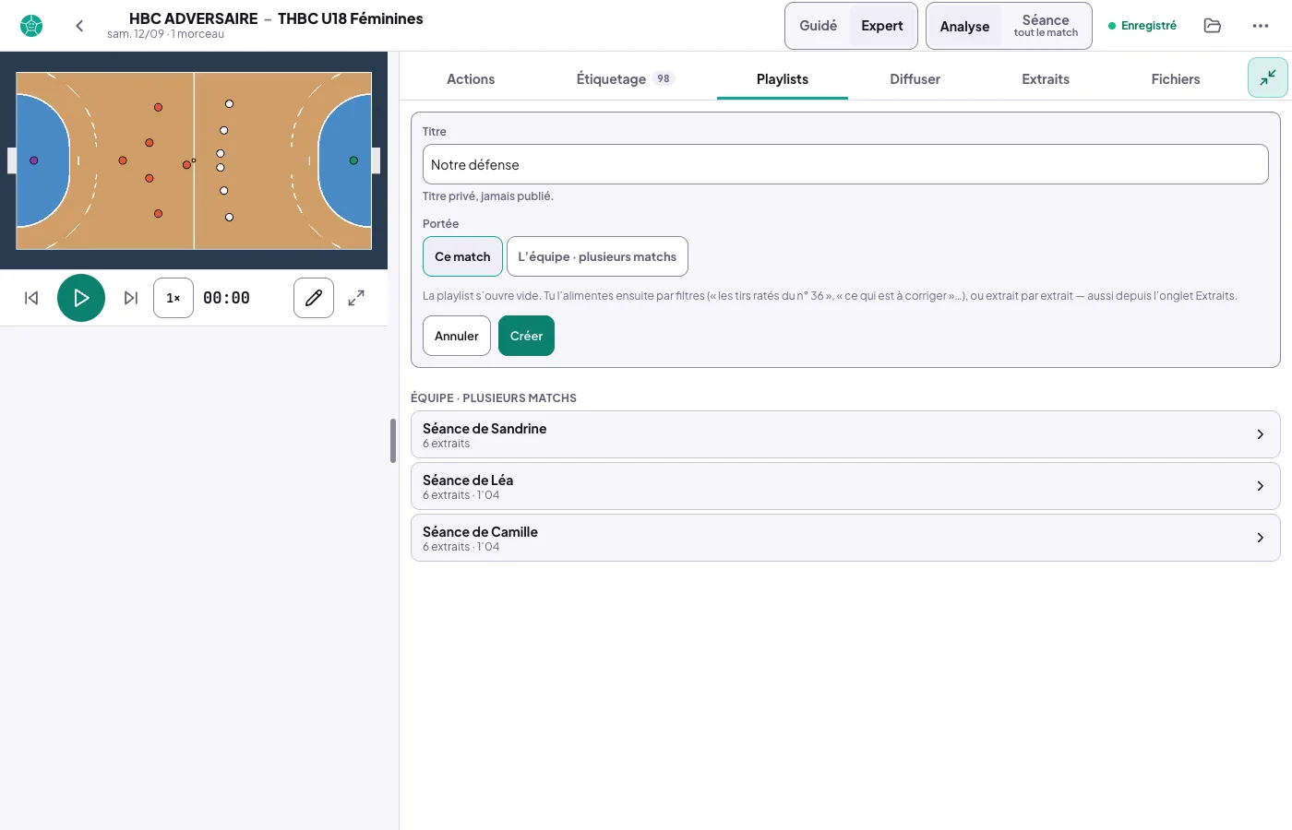Choose L'équipe · plusieurs matchs scope
1292x830 pixels.
click(x=597, y=256)
